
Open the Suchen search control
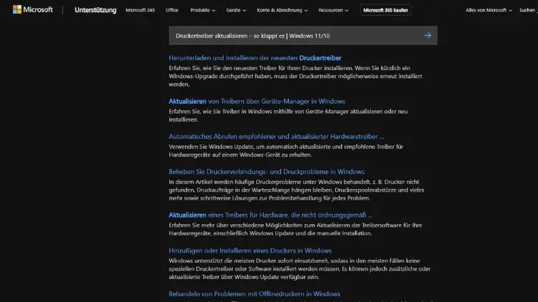pyautogui.click(x=528, y=10)
